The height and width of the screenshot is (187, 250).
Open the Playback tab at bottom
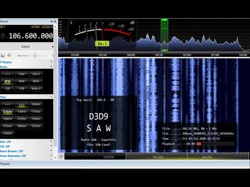click(5, 164)
